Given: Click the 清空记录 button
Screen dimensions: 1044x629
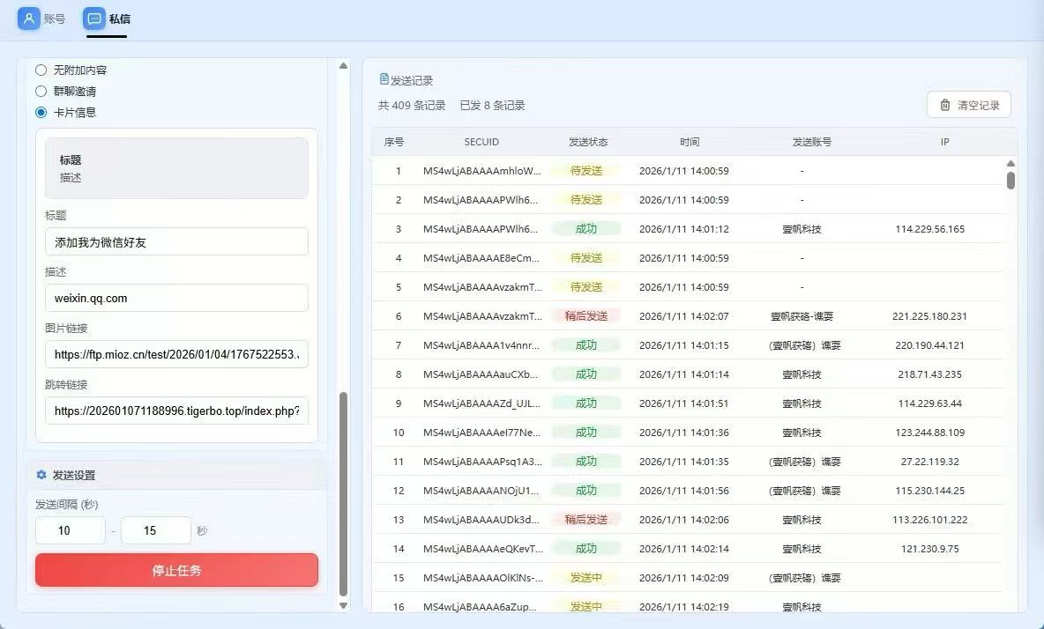Looking at the screenshot, I should pos(968,105).
